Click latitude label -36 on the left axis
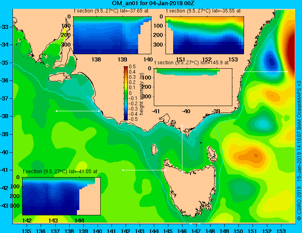Screen dimensions: 302x233 coord(4,80)
